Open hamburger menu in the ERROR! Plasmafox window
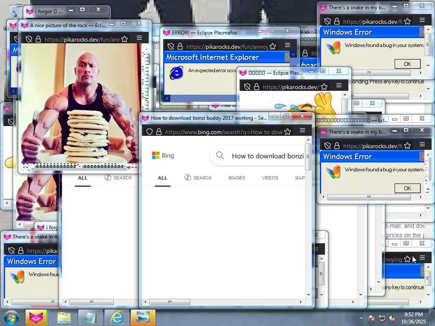 pos(288,45)
